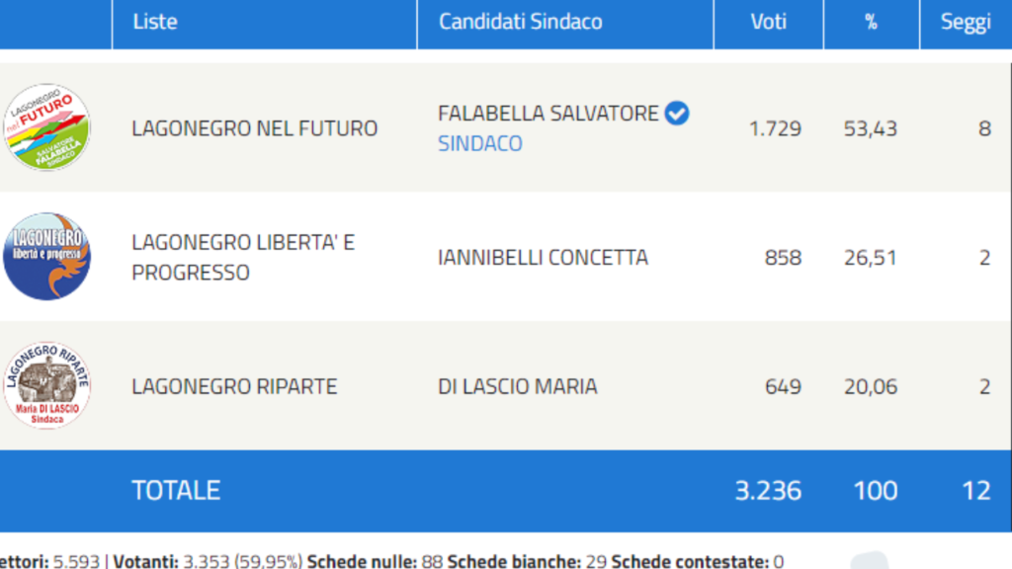The height and width of the screenshot is (569, 1012).
Task: Click the Lagonegro nel Futuro list logo
Action: (46, 127)
